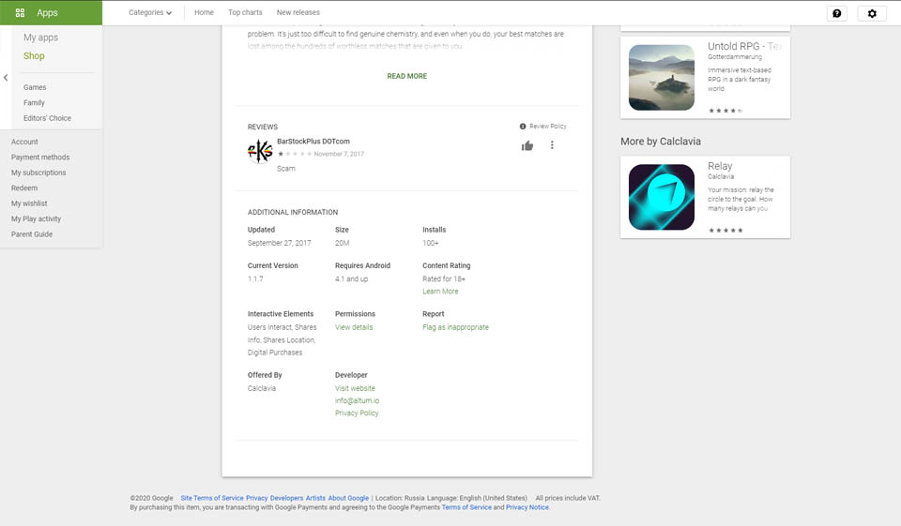The width and height of the screenshot is (901, 526).
Task: Open the Relay app icon
Action: [x=661, y=197]
